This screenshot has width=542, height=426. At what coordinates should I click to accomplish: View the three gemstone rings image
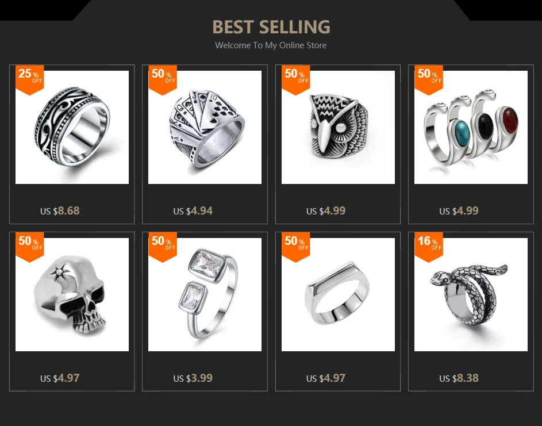tap(471, 127)
